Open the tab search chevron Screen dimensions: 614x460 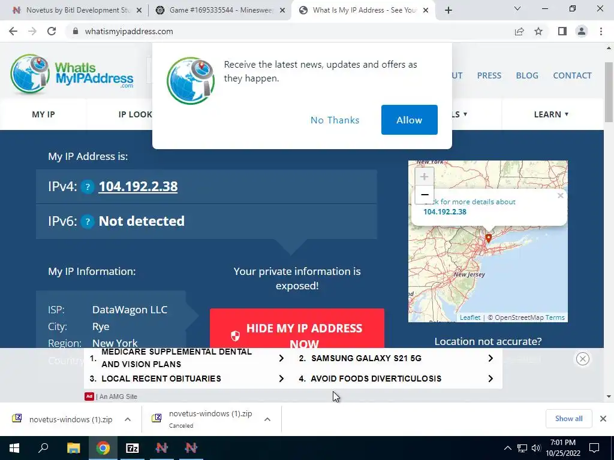(517, 8)
